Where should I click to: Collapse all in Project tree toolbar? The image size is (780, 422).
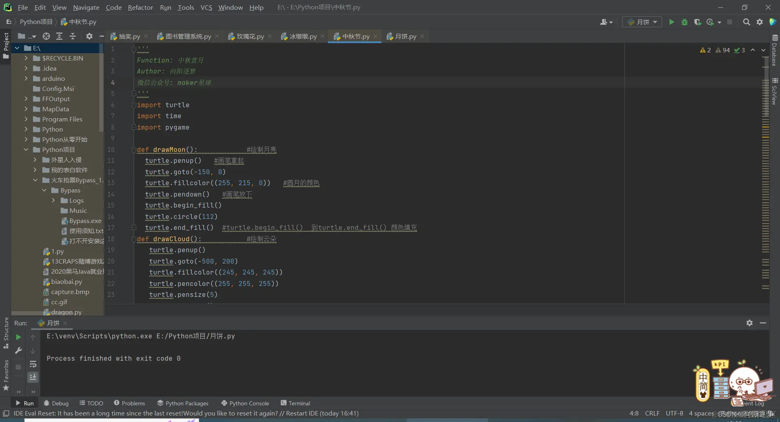coord(73,36)
